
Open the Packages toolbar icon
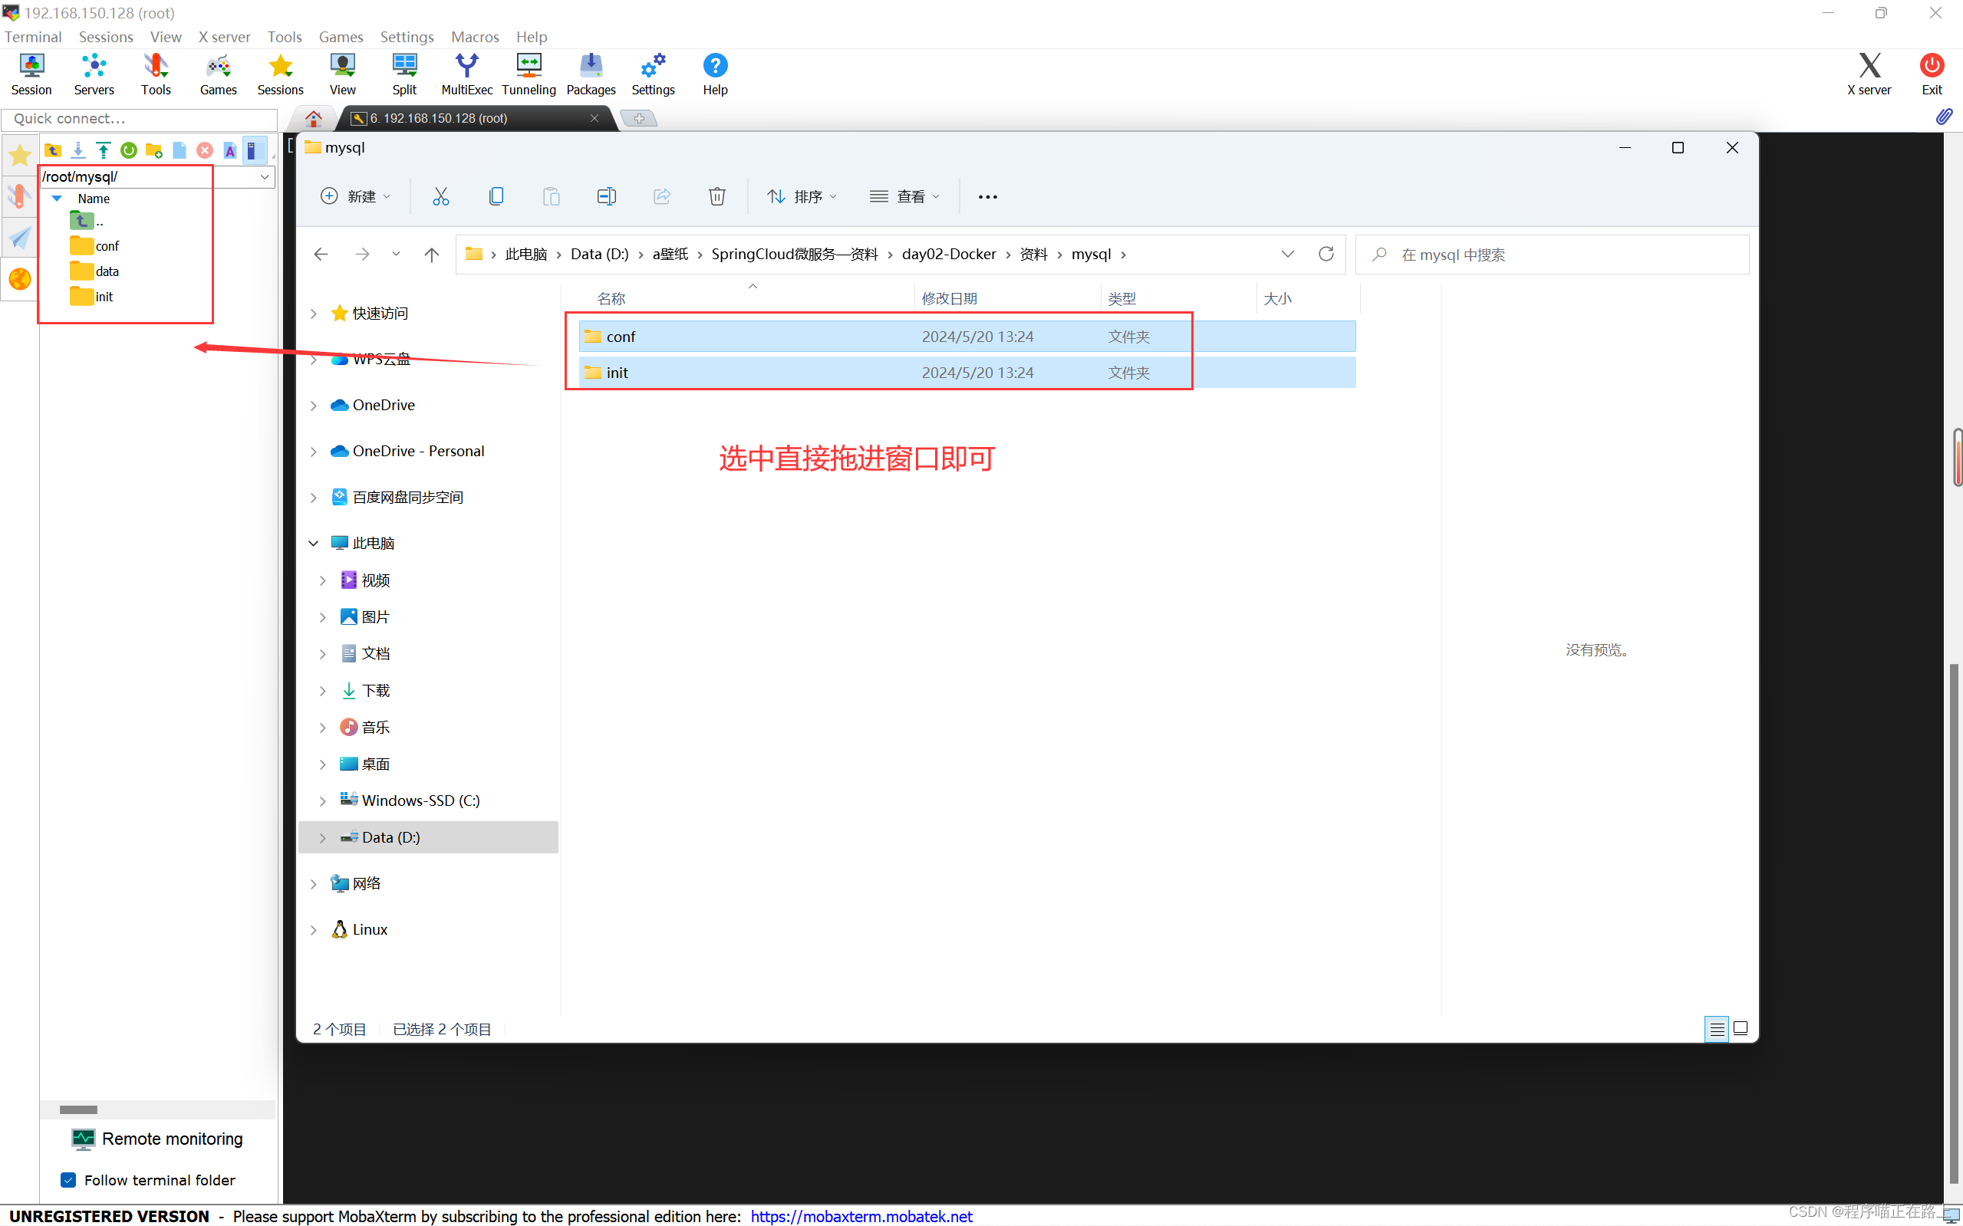[x=591, y=74]
